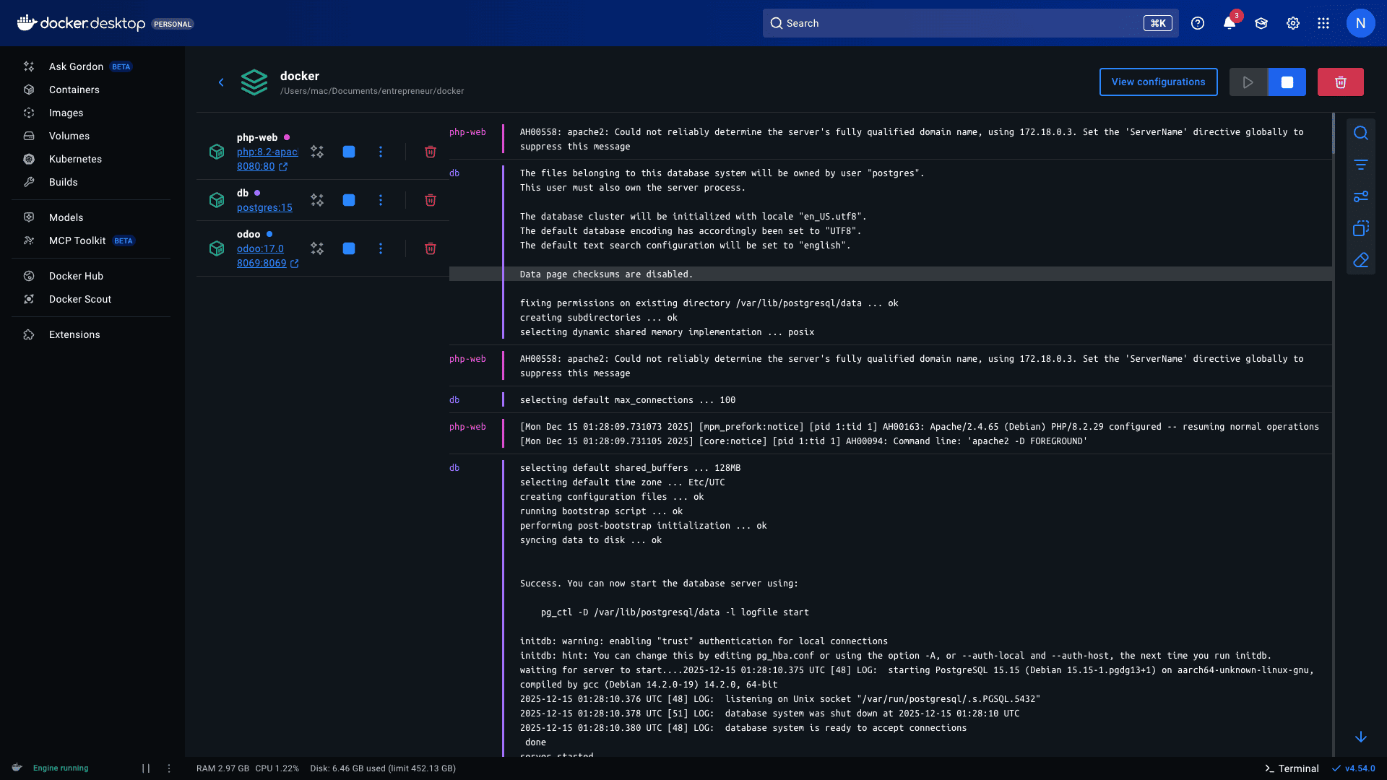Stop the db container
Screen dimensions: 1387x780
[x=349, y=200]
